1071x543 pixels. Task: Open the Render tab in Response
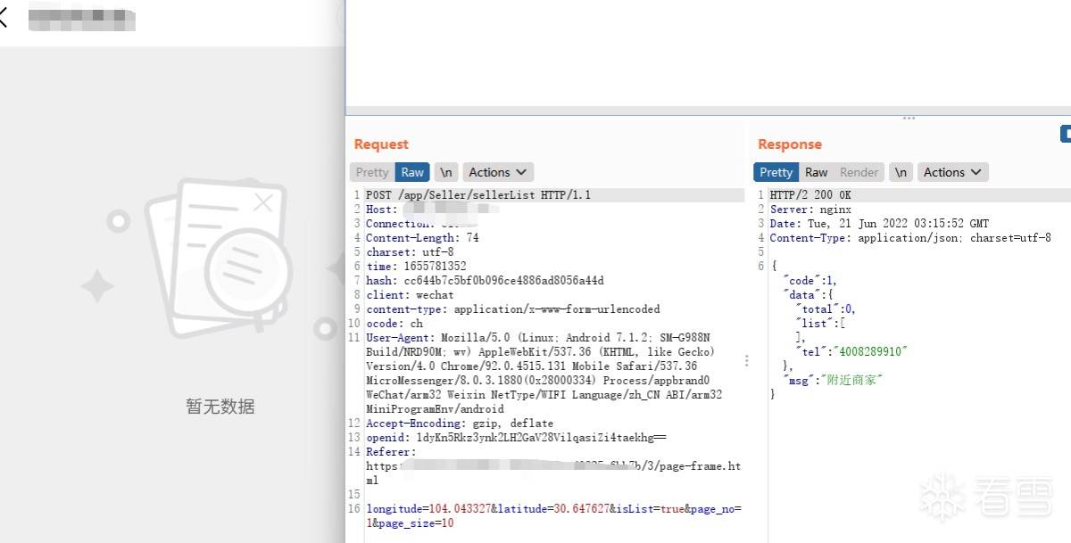tap(859, 172)
